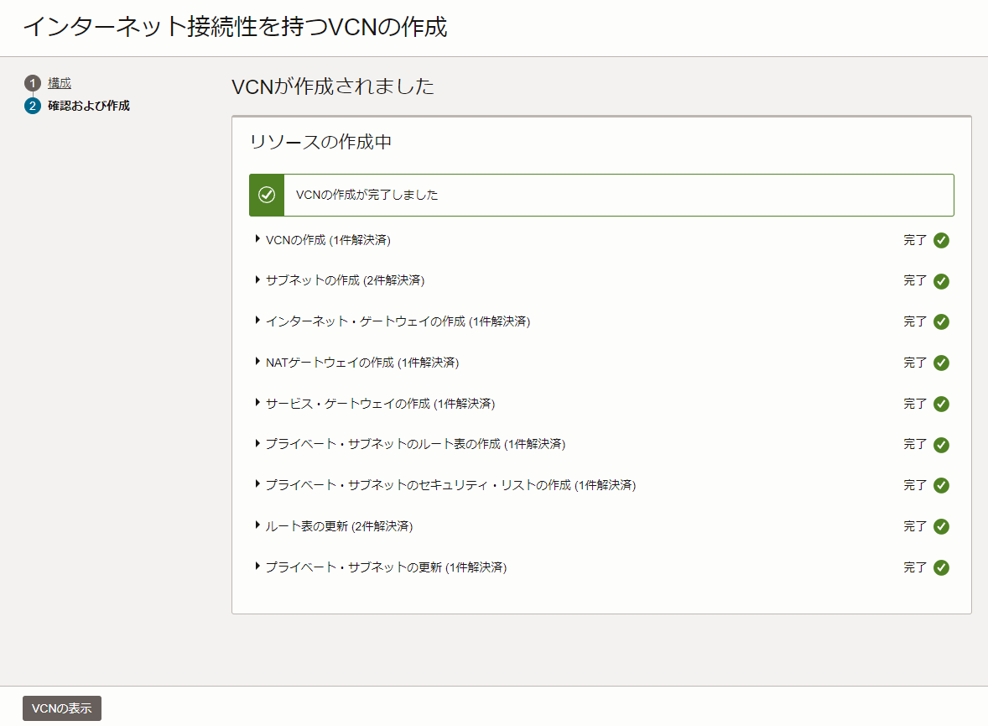The height and width of the screenshot is (726, 988).
Task: Click プライベート・サブネットのセキュリティ・リストの作成 text
Action: click(419, 485)
